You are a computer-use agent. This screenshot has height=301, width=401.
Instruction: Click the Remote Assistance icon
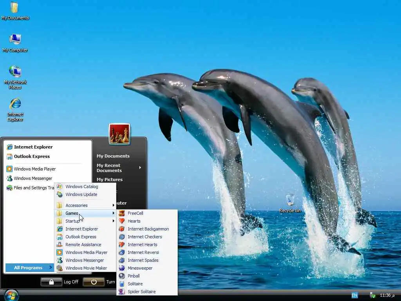60,245
